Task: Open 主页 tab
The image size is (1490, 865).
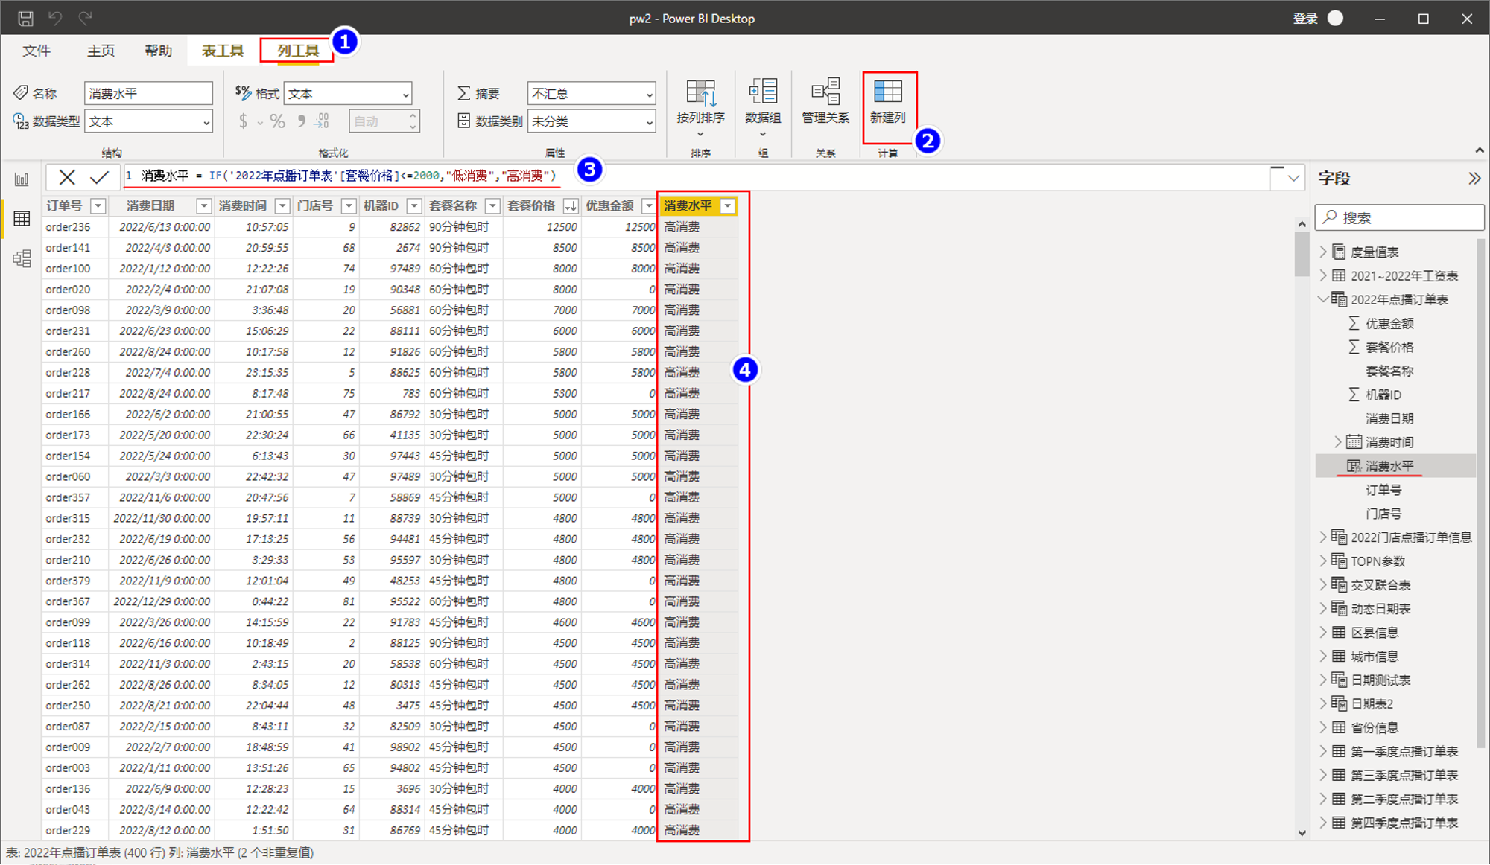Action: pyautogui.click(x=101, y=51)
